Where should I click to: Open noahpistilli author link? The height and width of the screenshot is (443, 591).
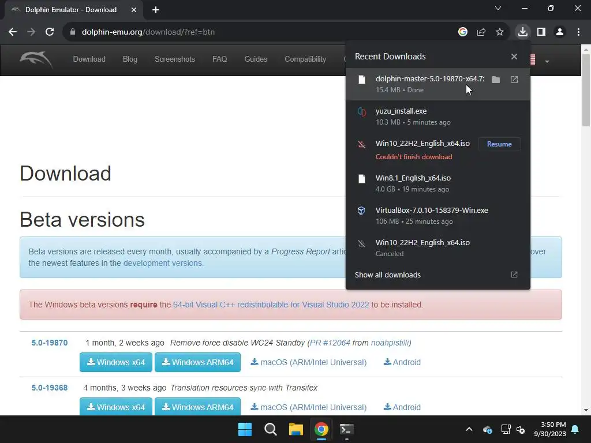click(x=390, y=343)
